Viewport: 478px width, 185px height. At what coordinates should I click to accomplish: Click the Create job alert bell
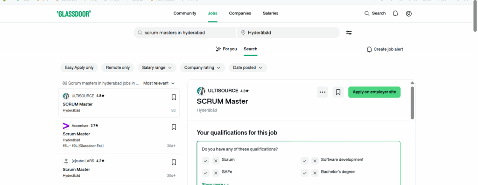tap(369, 49)
